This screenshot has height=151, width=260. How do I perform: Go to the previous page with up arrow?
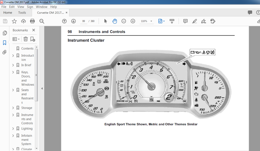(64, 21)
